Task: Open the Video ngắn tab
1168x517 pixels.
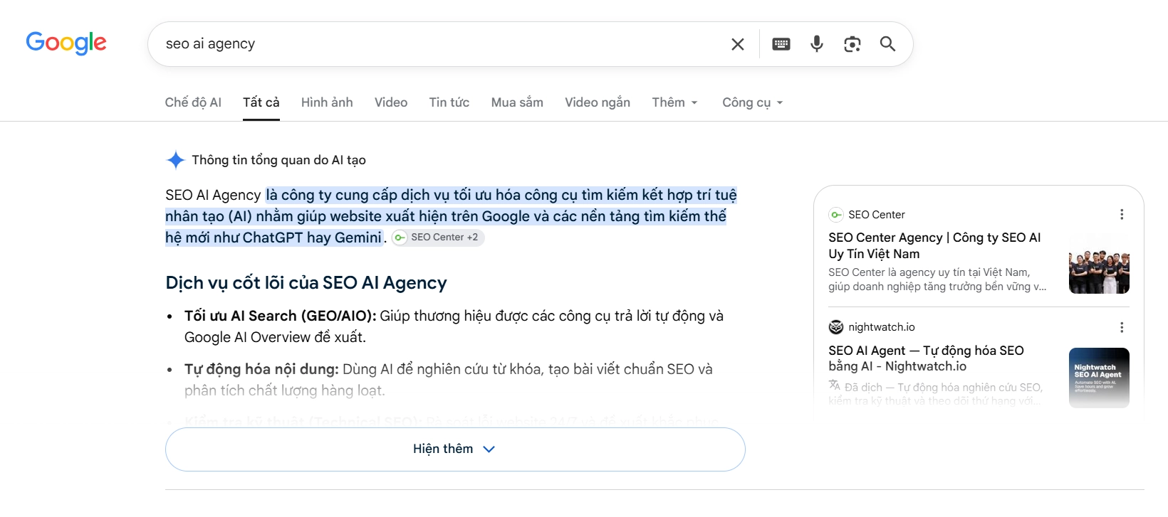Action: [x=598, y=102]
